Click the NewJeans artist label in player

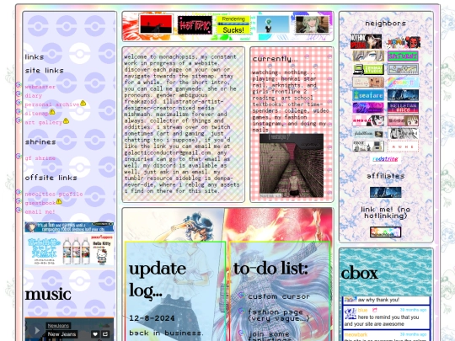coord(58,326)
